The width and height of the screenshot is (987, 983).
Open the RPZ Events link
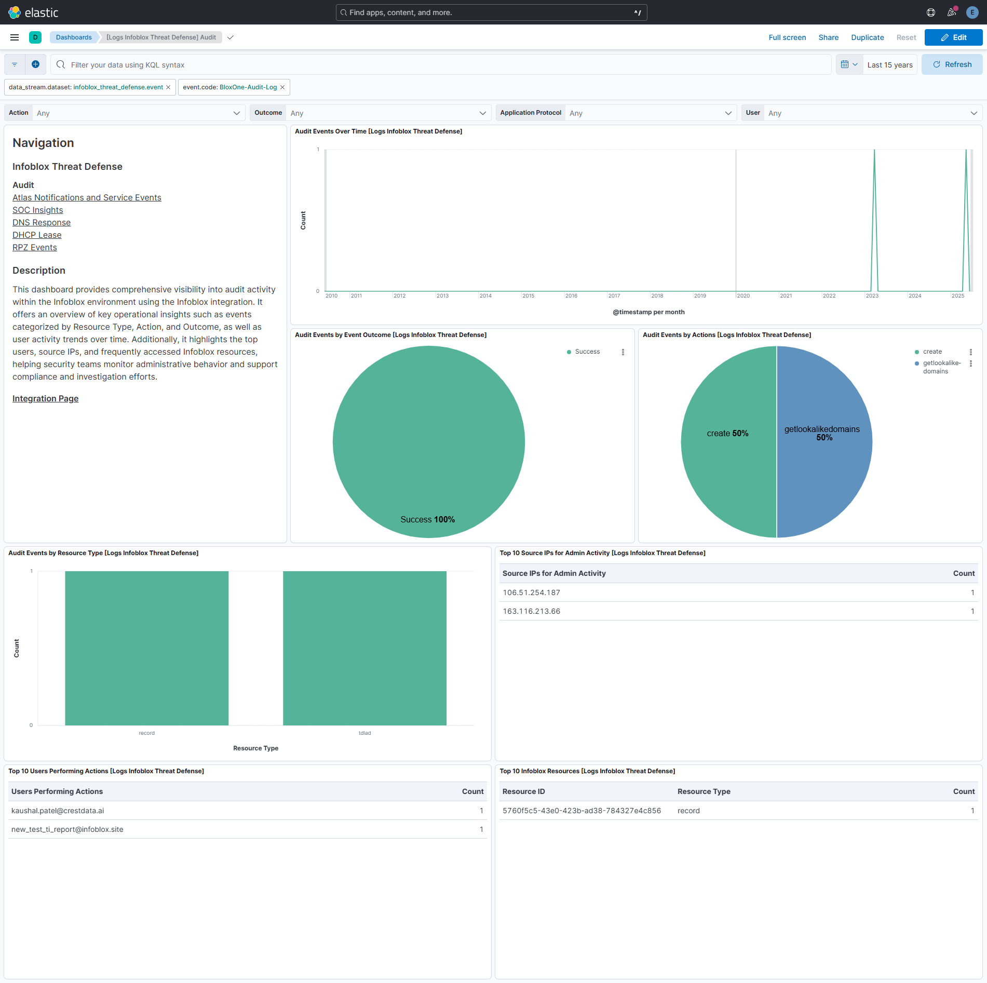[x=35, y=247]
